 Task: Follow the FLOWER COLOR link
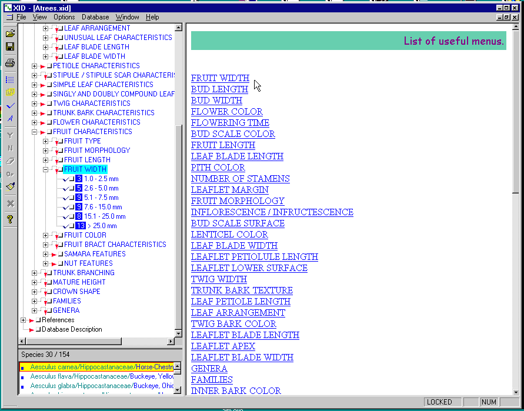pos(226,112)
